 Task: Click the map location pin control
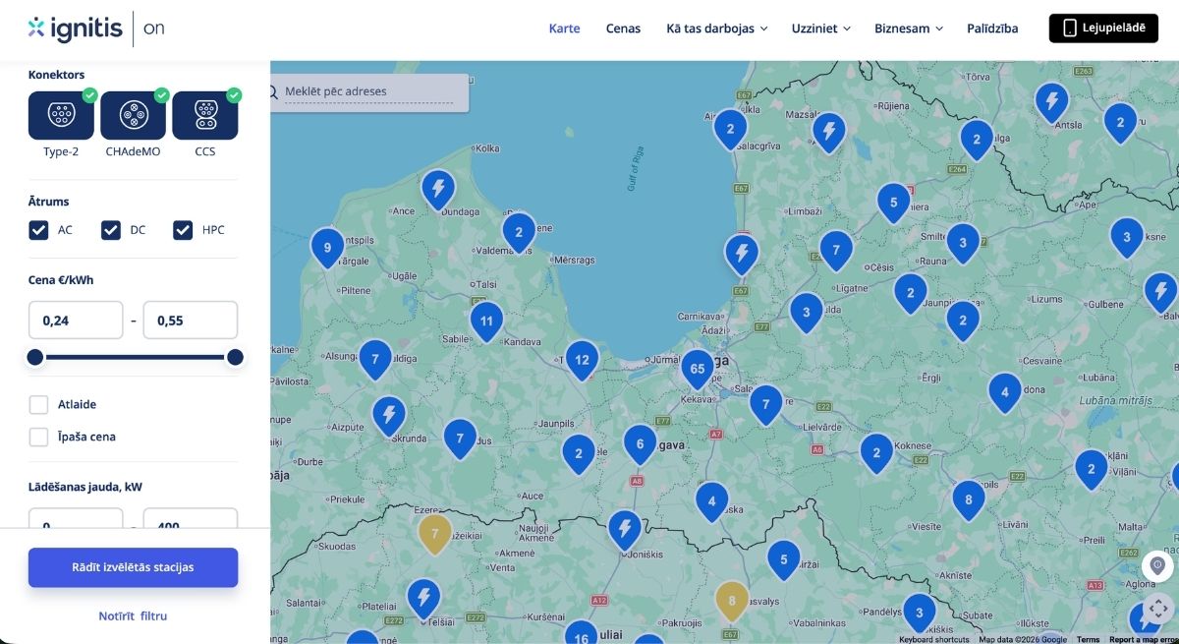coord(1157,566)
